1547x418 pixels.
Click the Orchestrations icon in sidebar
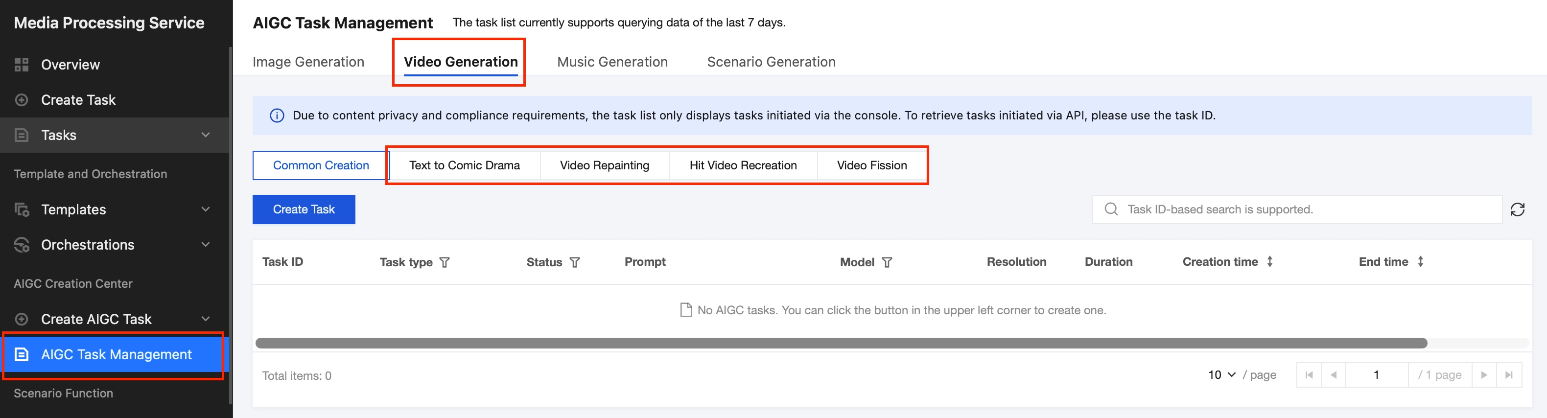click(x=22, y=245)
